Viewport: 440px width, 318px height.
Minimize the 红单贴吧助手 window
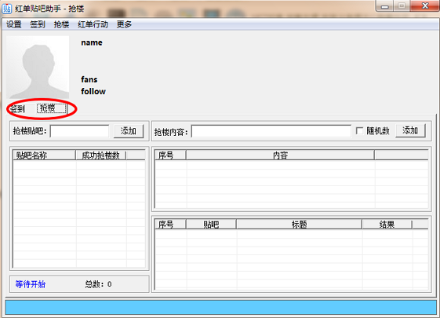tap(385, 6)
